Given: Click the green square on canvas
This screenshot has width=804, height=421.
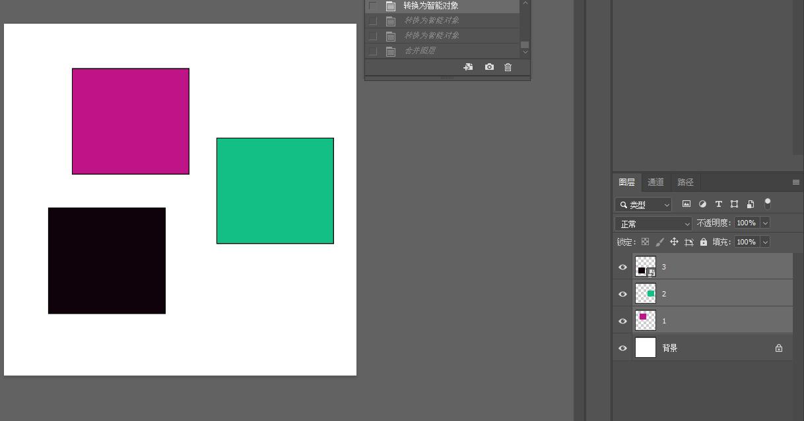Looking at the screenshot, I should click(275, 190).
